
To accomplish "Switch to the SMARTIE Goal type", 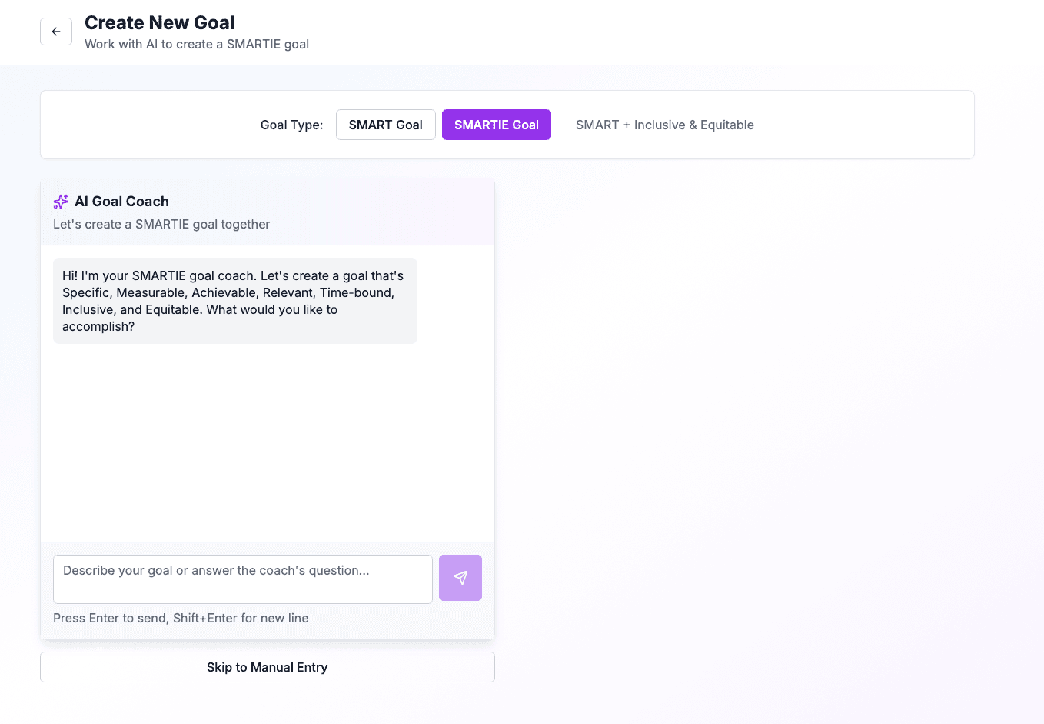I will tap(496, 124).
